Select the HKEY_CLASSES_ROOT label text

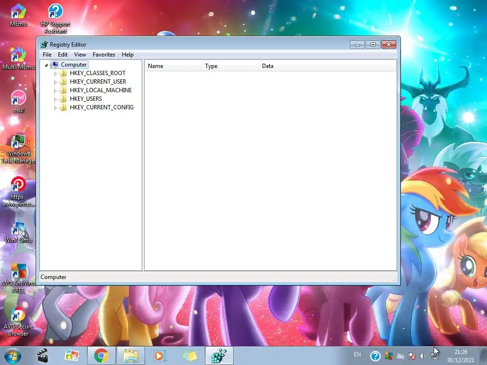tap(97, 73)
